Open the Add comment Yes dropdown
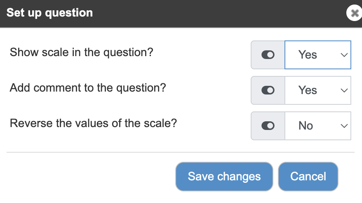Image resolution: width=362 pixels, height=203 pixels. click(318, 90)
